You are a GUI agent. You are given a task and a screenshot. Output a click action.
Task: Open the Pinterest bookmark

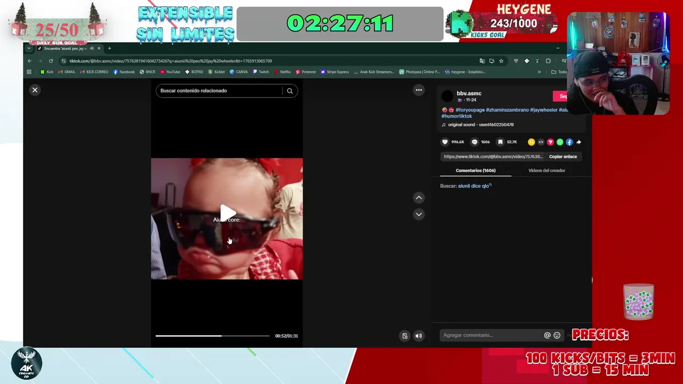tap(305, 72)
